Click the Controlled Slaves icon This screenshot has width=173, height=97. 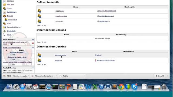(x=4, y=27)
